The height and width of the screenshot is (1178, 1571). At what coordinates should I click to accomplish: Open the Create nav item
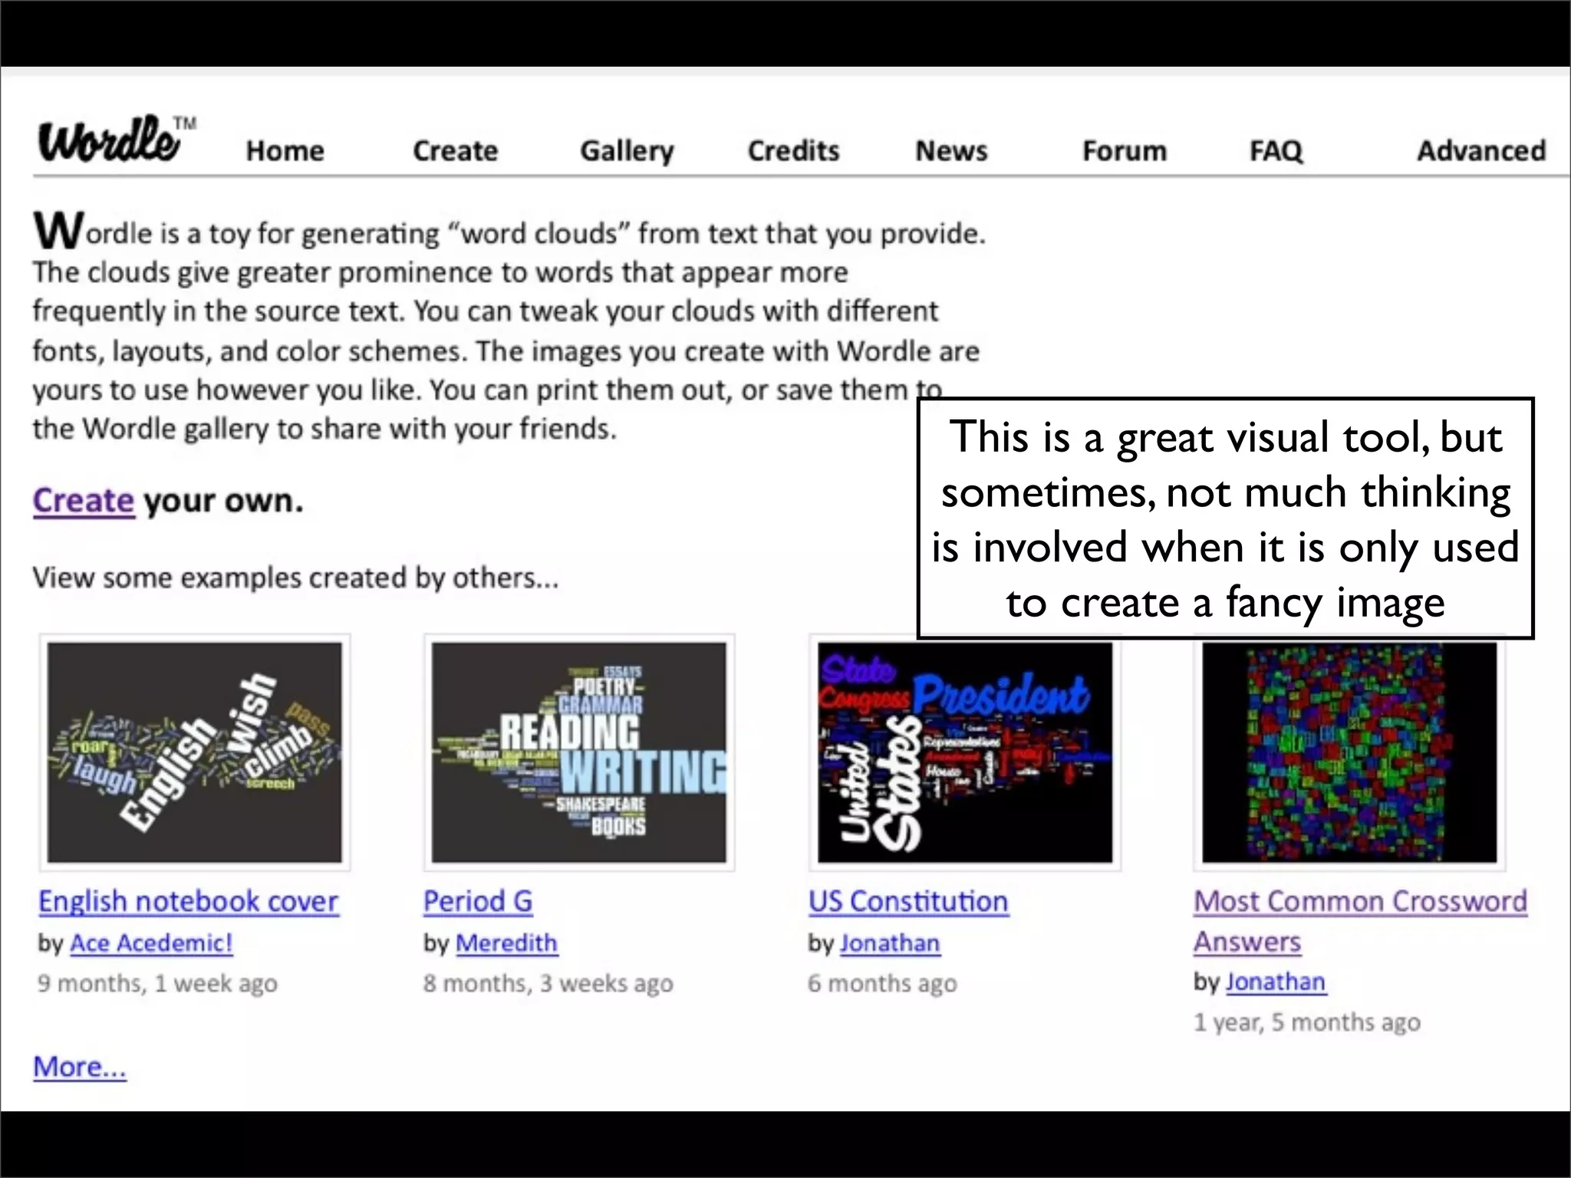tap(456, 151)
